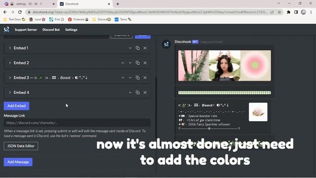Click the browser address bar URL
The width and height of the screenshot is (316, 178).
(x=150, y=12)
